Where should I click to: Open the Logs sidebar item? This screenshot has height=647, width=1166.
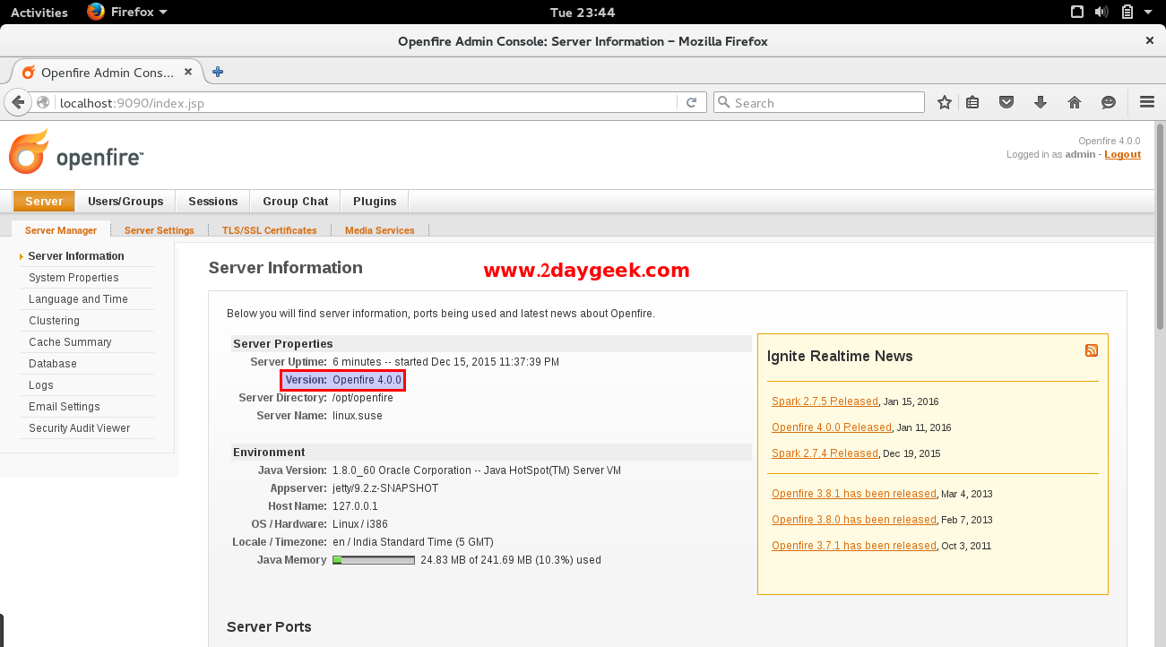(41, 385)
